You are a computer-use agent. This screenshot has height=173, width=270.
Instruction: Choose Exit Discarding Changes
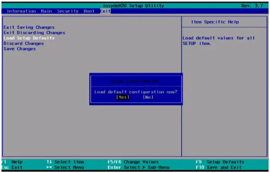coord(34,33)
